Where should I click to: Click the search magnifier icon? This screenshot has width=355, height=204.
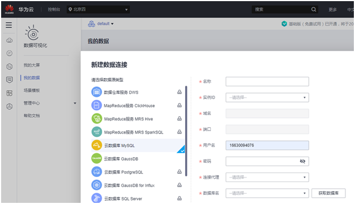(314, 10)
